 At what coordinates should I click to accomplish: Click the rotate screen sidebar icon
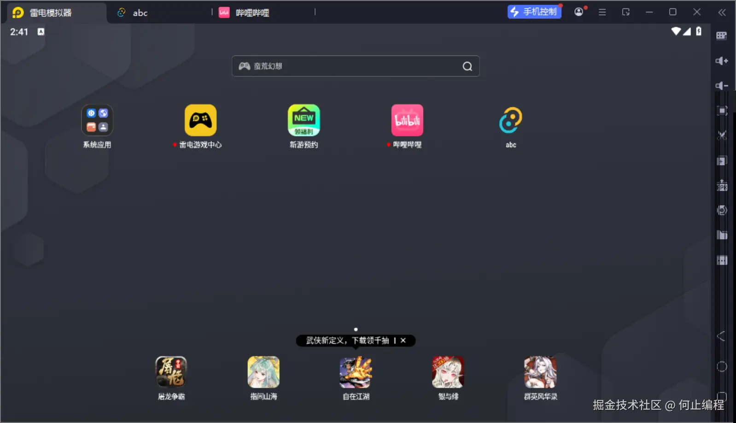pyautogui.click(x=722, y=210)
